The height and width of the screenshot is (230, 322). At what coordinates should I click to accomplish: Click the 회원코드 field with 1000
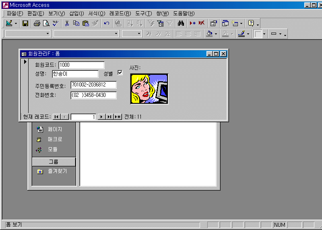point(82,65)
